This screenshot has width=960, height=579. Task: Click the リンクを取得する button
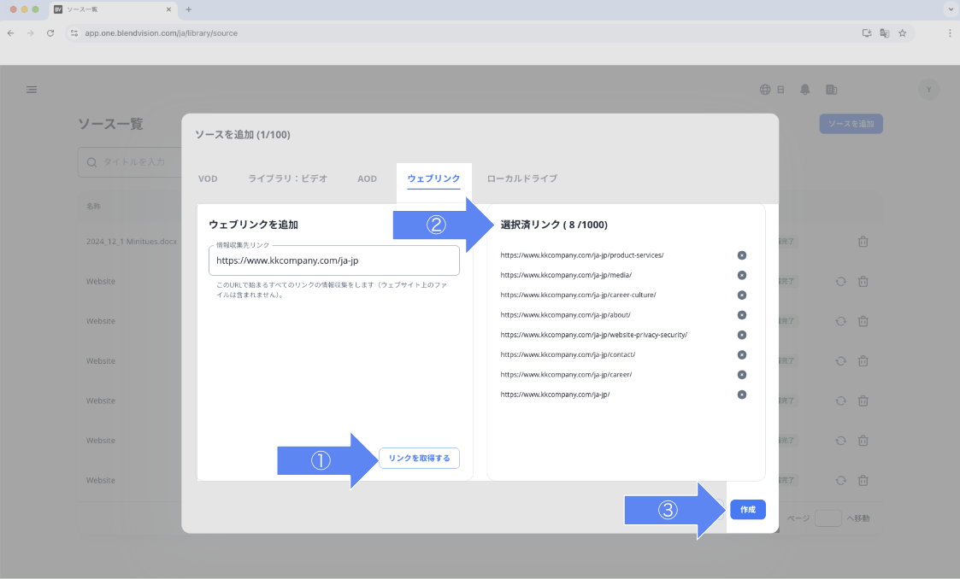(x=420, y=458)
